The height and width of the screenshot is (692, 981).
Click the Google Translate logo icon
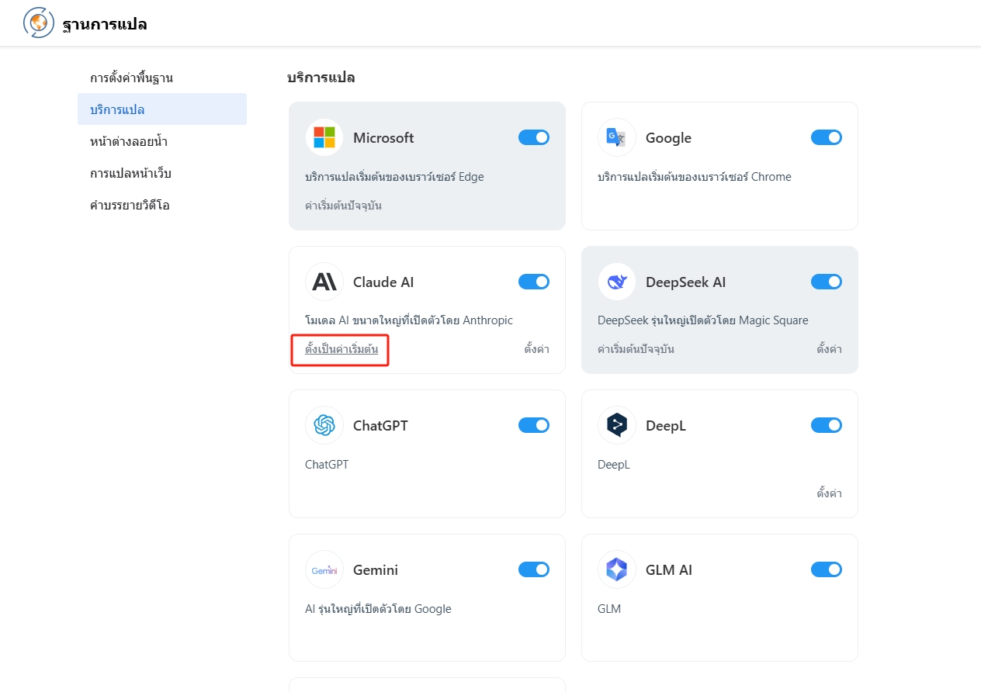tap(617, 137)
